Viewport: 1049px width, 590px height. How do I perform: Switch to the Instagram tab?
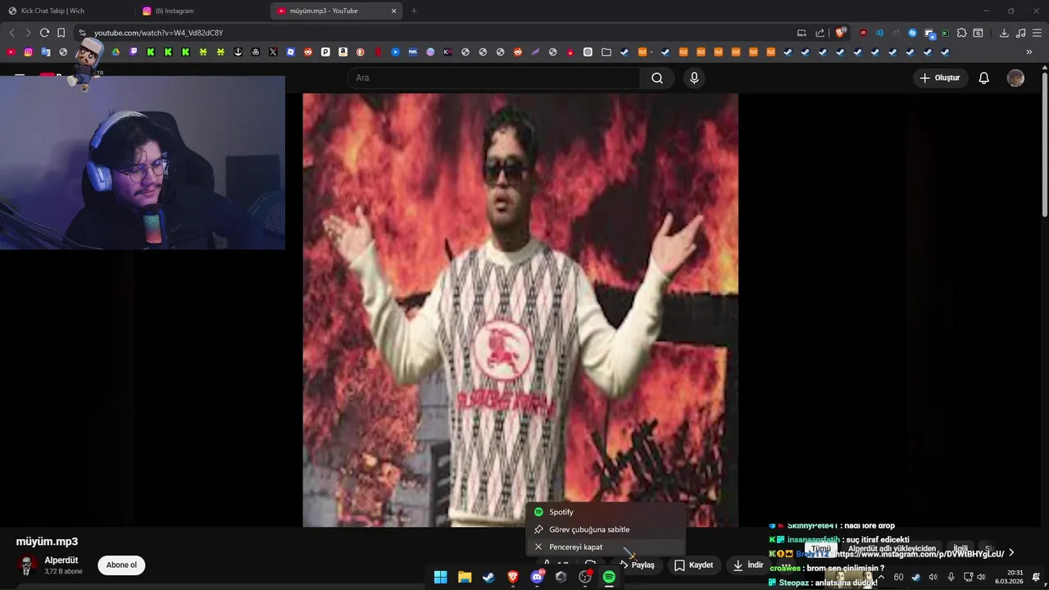202,11
